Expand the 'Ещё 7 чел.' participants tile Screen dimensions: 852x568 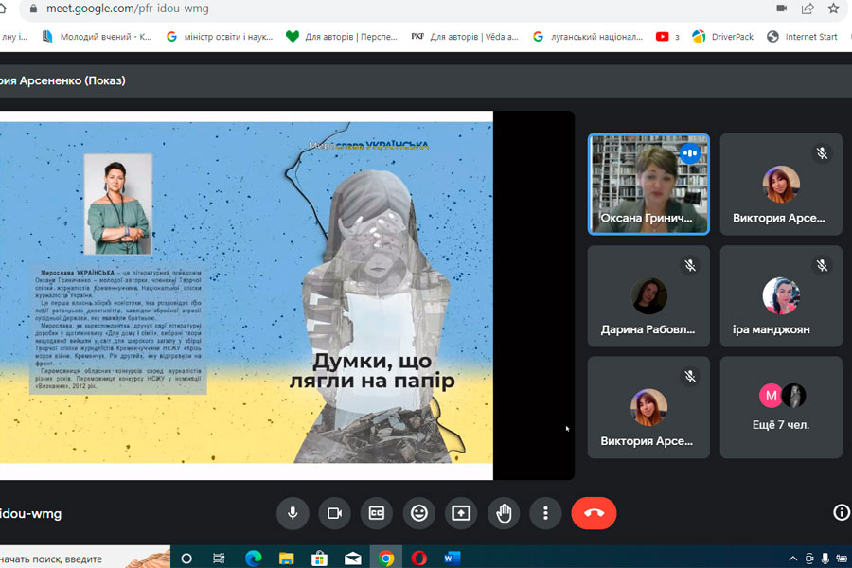780,407
